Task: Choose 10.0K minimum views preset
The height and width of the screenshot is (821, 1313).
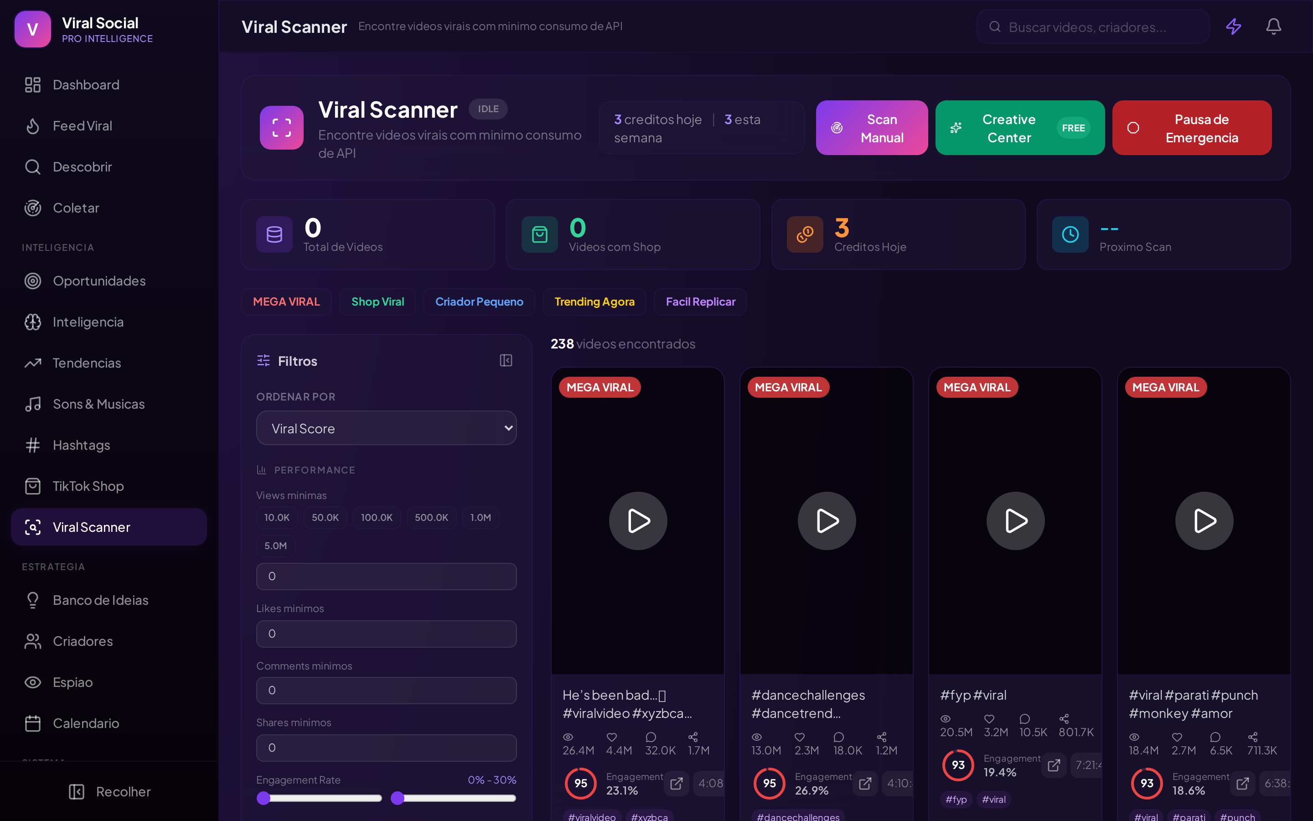Action: click(x=277, y=518)
